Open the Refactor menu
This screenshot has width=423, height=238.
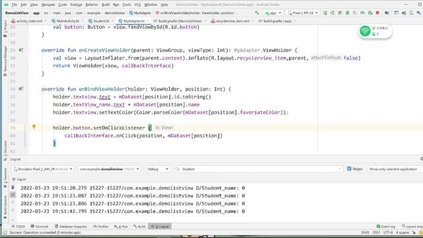92,5
